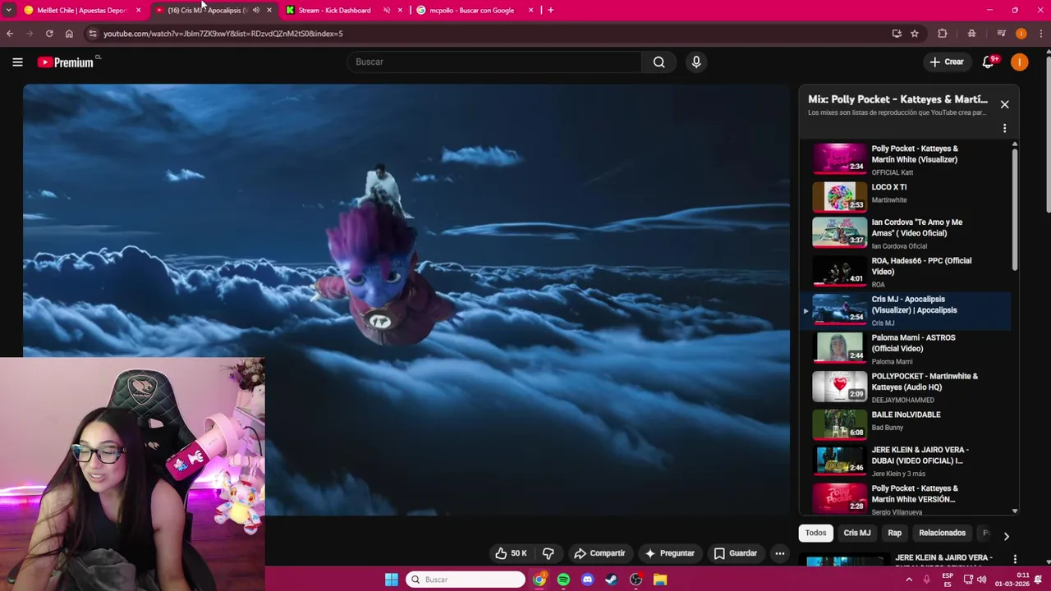Select the Todos filter chip

[815, 533]
